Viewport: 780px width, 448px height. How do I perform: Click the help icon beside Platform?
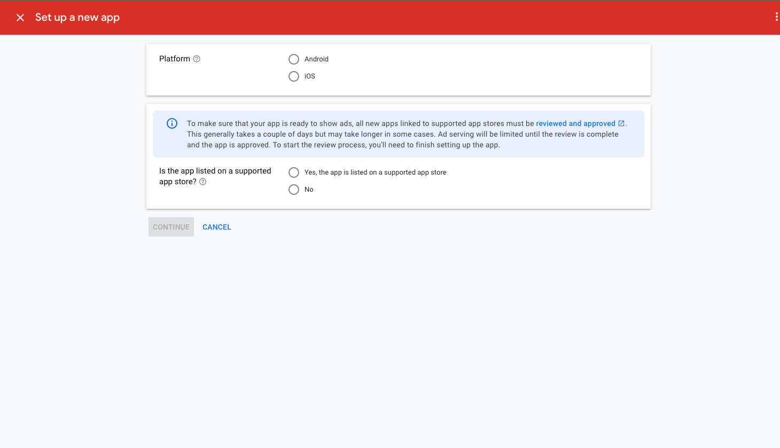coord(197,59)
